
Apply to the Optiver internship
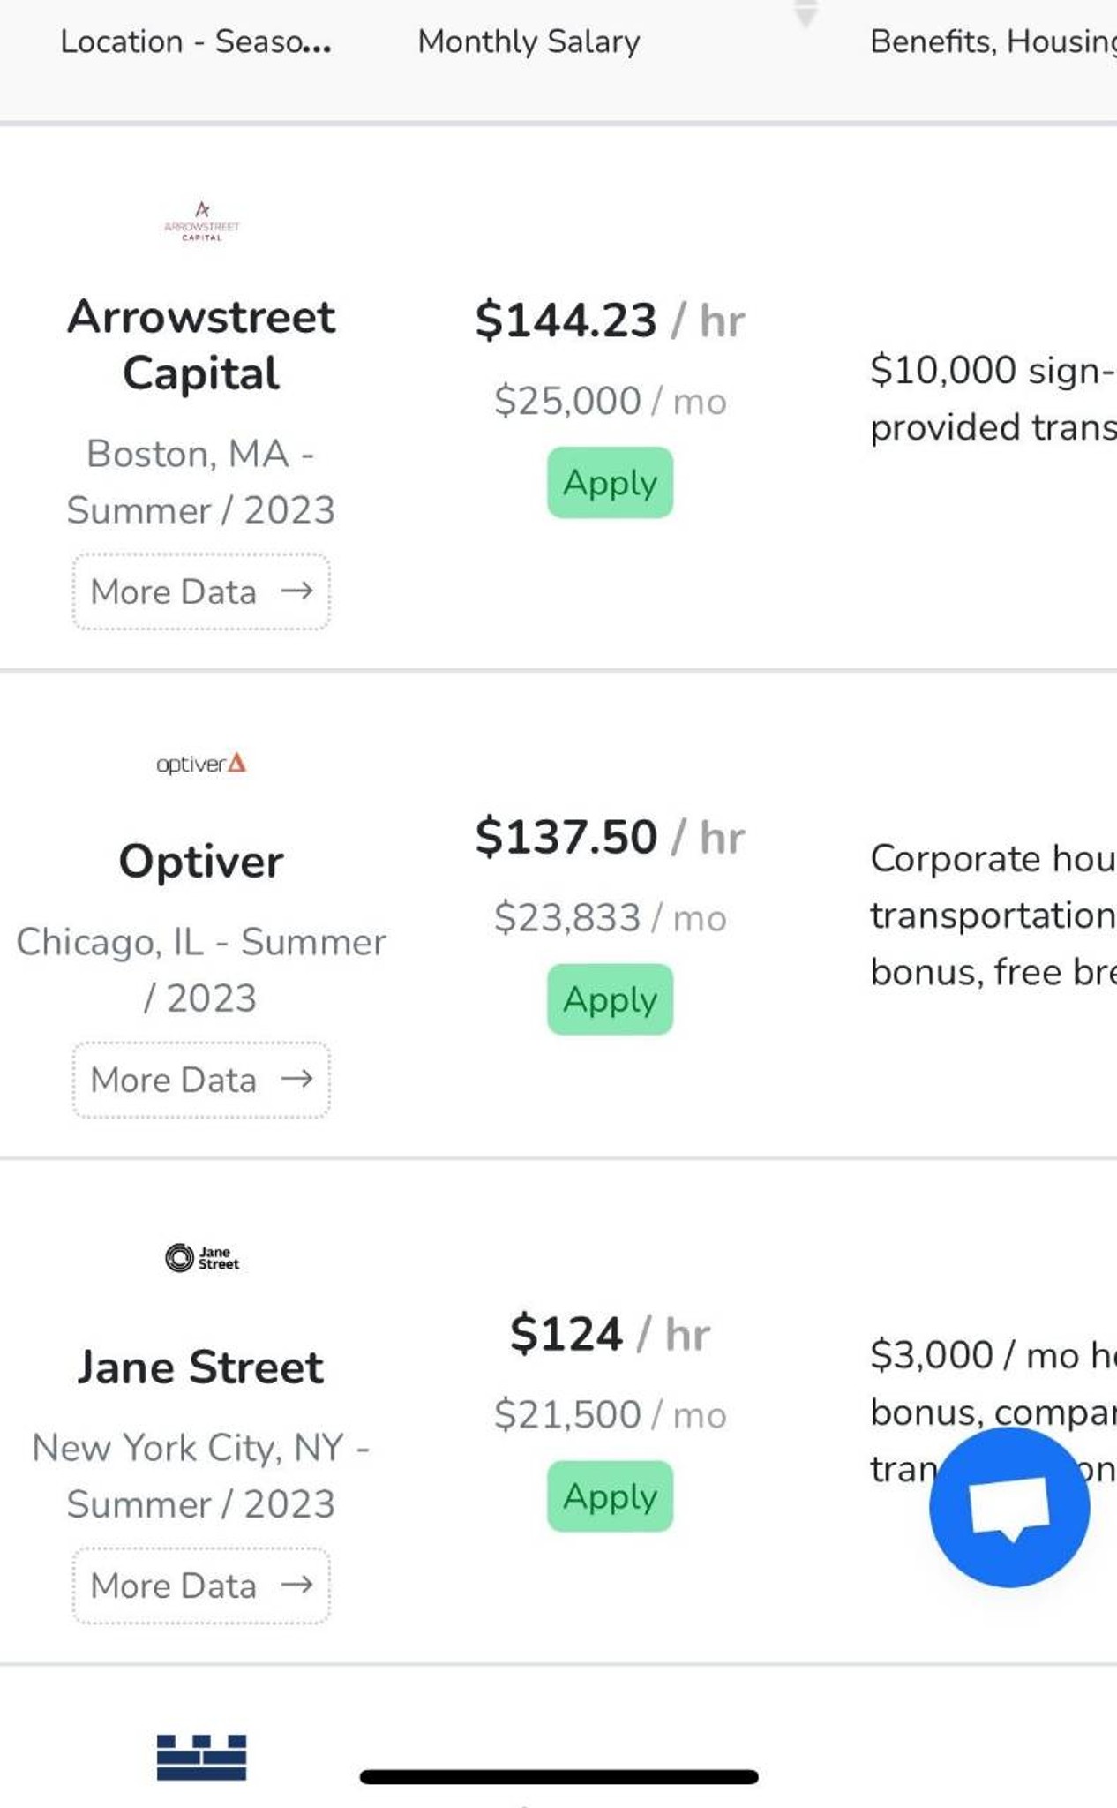tap(609, 999)
